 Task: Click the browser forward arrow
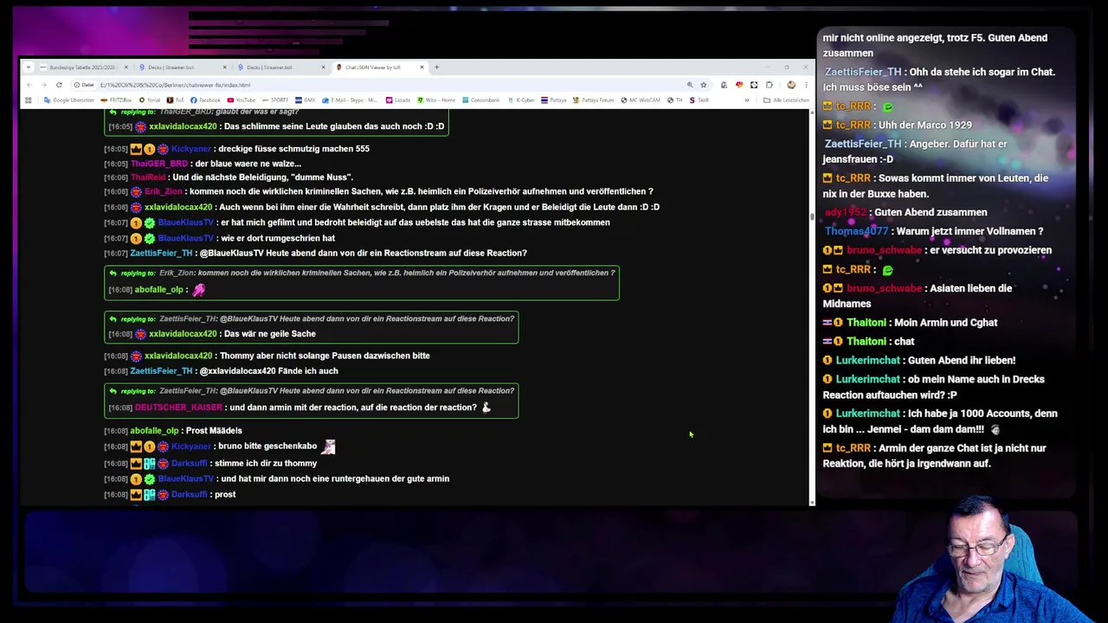44,85
